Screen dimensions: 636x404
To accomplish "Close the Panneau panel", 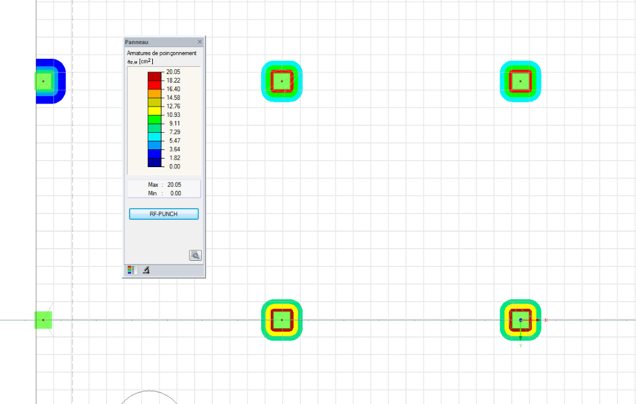I will 199,42.
